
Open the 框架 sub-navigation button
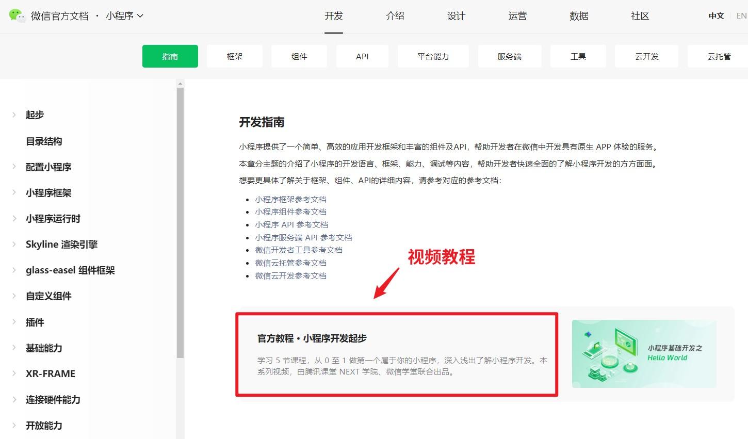click(235, 56)
